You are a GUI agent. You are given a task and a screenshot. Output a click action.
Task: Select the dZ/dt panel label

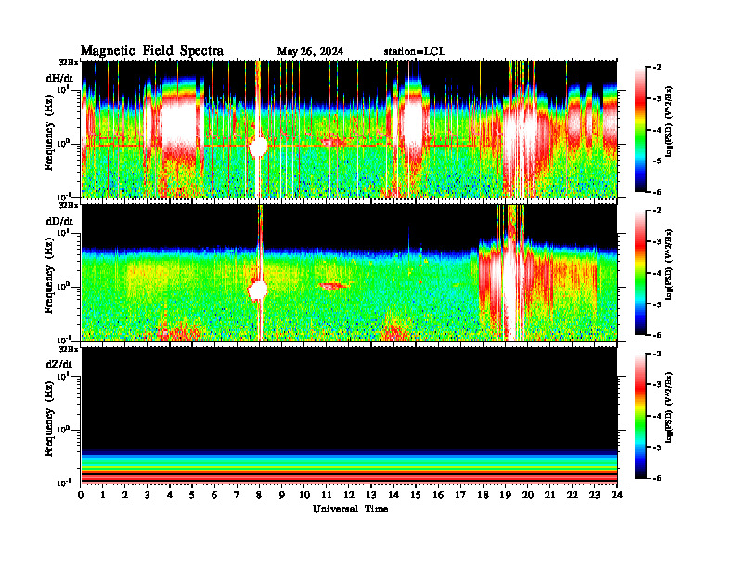59,364
